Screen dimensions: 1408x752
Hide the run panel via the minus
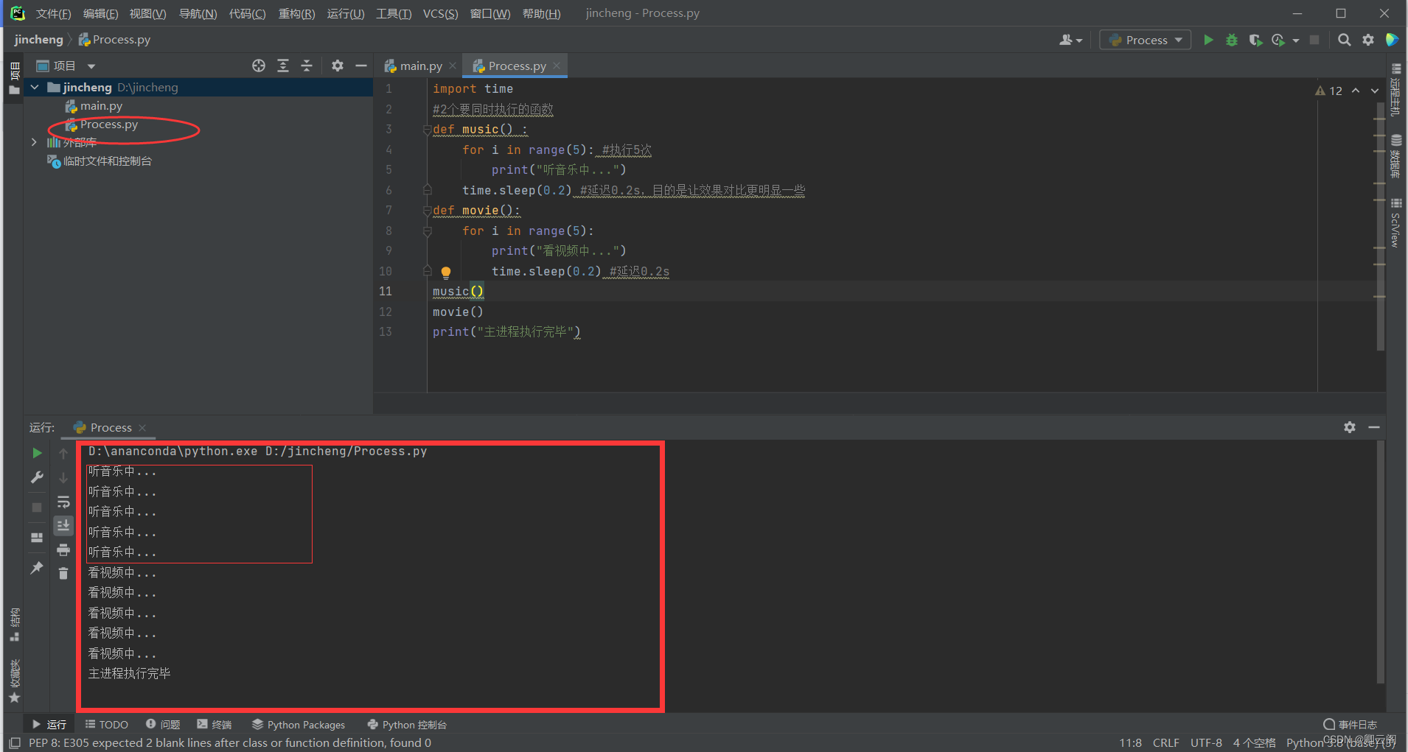(x=1374, y=427)
